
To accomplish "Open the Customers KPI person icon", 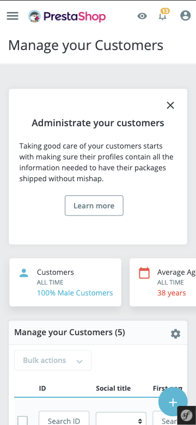I will click(x=24, y=273).
